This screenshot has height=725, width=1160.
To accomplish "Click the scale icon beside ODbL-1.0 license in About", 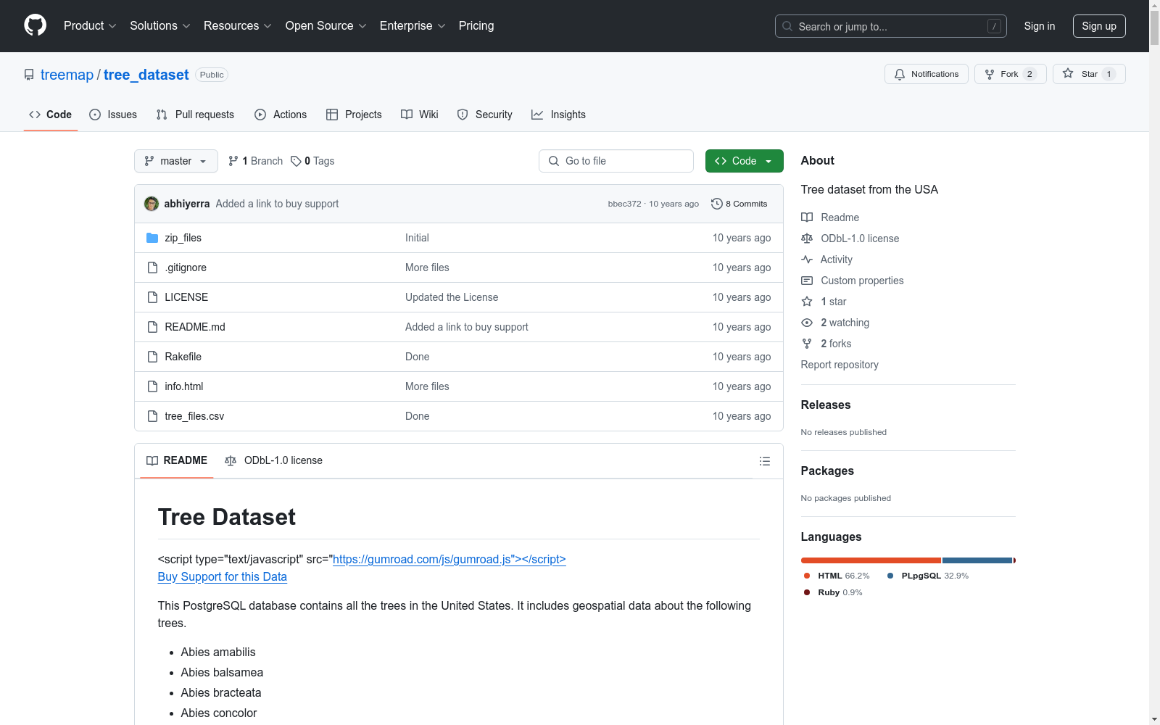I will pyautogui.click(x=807, y=239).
